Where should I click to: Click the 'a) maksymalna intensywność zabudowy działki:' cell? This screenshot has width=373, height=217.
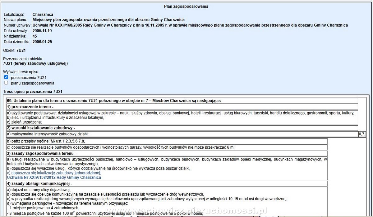click(x=182, y=134)
